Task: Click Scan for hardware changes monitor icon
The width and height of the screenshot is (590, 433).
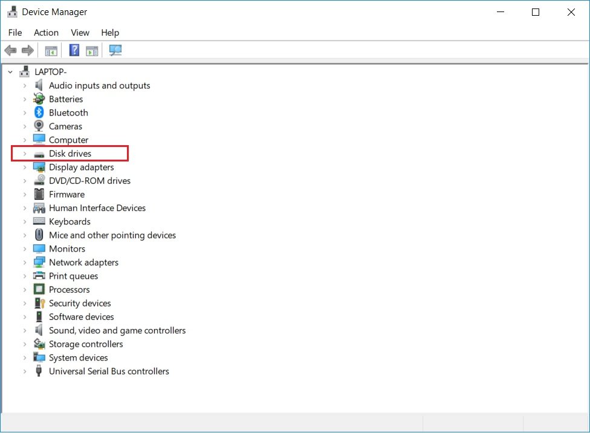Action: point(115,50)
